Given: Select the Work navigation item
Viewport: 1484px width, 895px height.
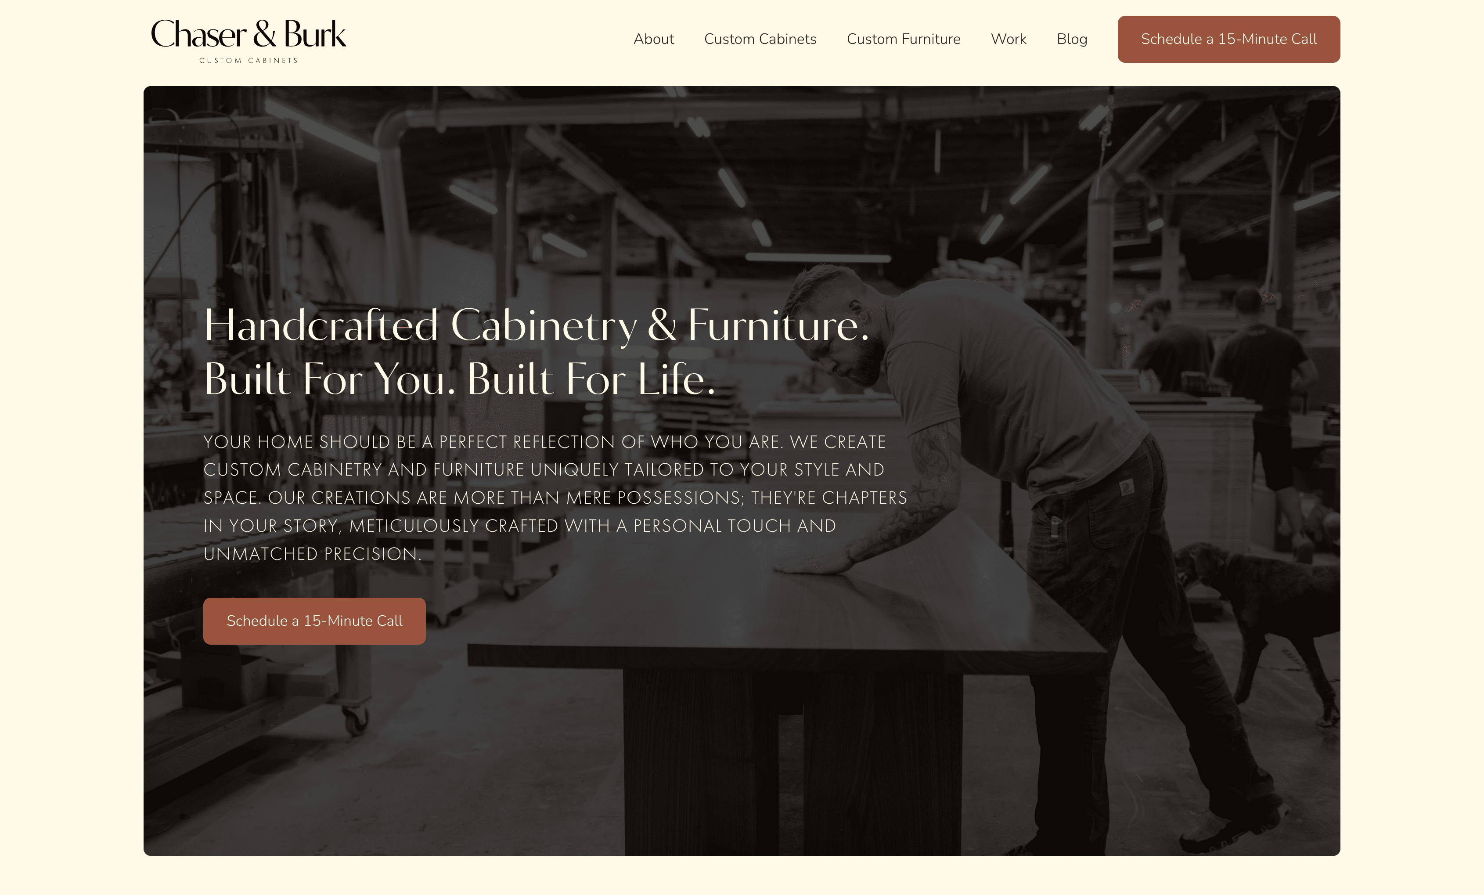Looking at the screenshot, I should tap(1008, 39).
